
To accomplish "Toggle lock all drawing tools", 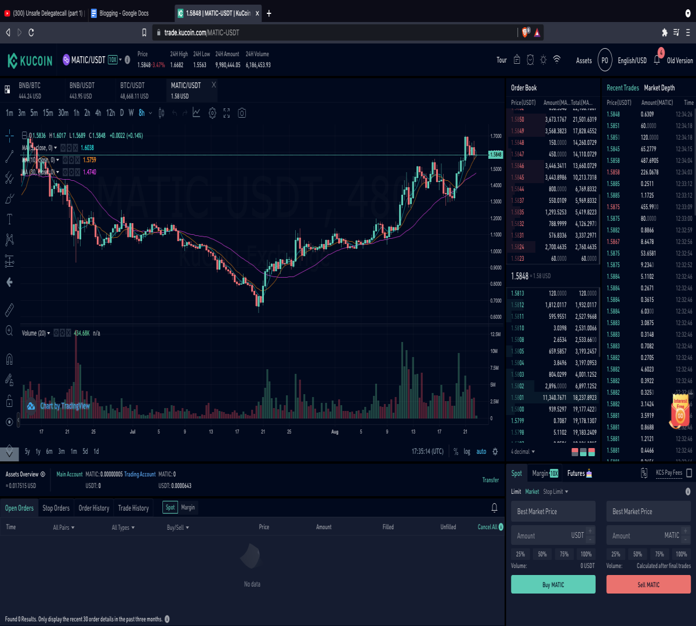I will pyautogui.click(x=9, y=401).
